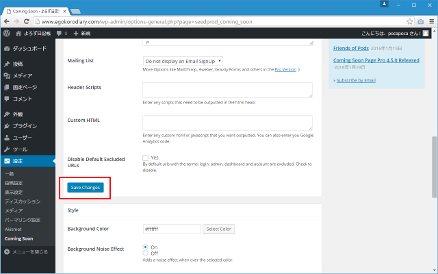
Task: Open Coming Soon Page Pro 4.5.0 Released link
Action: (376, 60)
